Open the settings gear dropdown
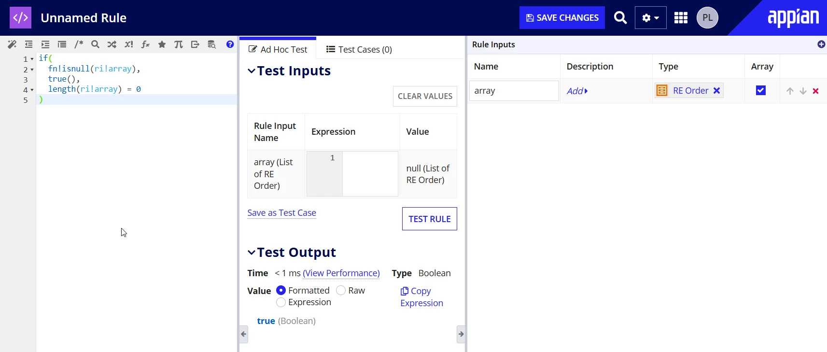The image size is (827, 352). (650, 18)
